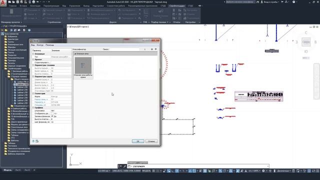Collapse the Параметры техники group

(x=33, y=65)
